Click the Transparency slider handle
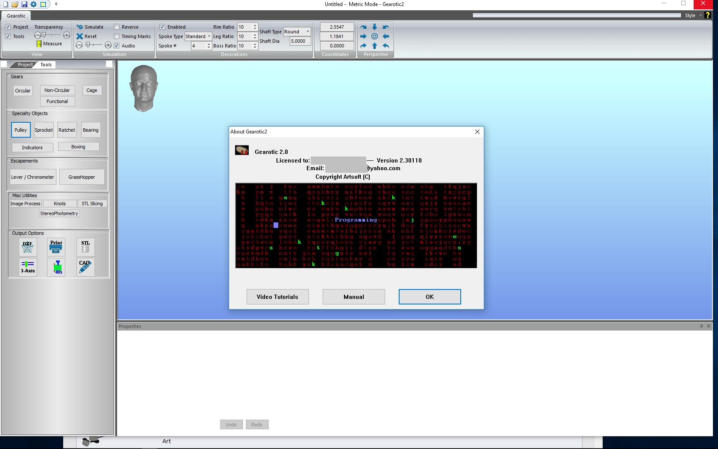Image resolution: width=718 pixels, height=449 pixels. click(x=44, y=35)
